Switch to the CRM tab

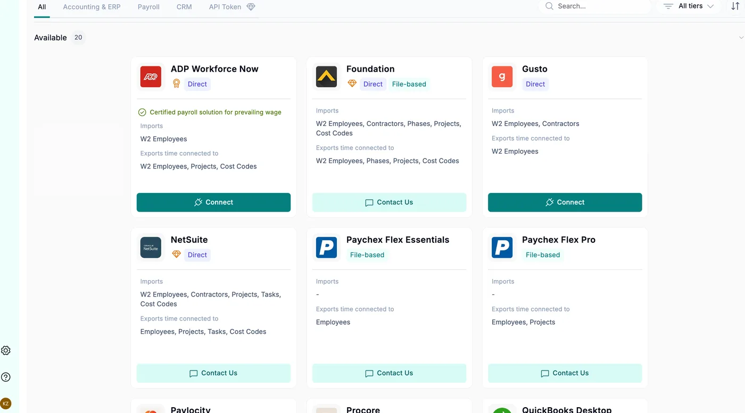pos(184,7)
